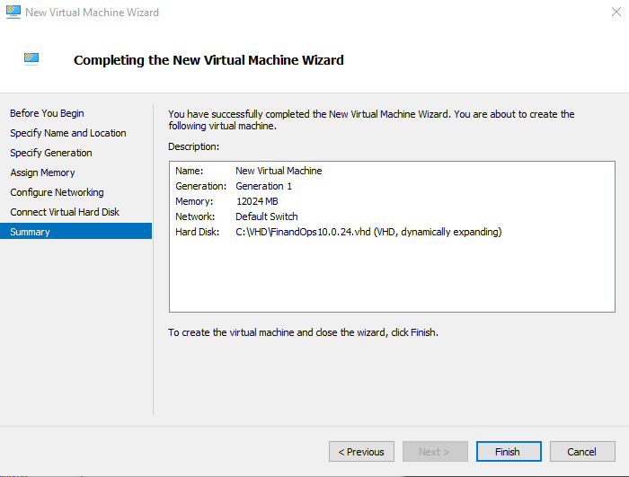Click the Name line showing New Virtual Machine
The width and height of the screenshot is (629, 477).
[x=278, y=171]
